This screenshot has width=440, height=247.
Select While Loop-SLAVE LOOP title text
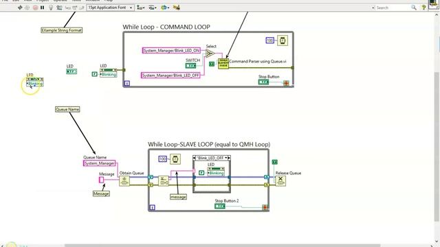209,144
